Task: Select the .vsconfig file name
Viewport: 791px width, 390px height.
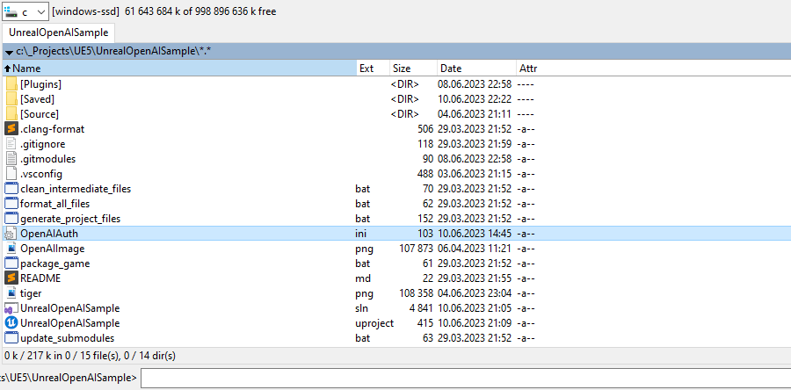Action: 41,174
